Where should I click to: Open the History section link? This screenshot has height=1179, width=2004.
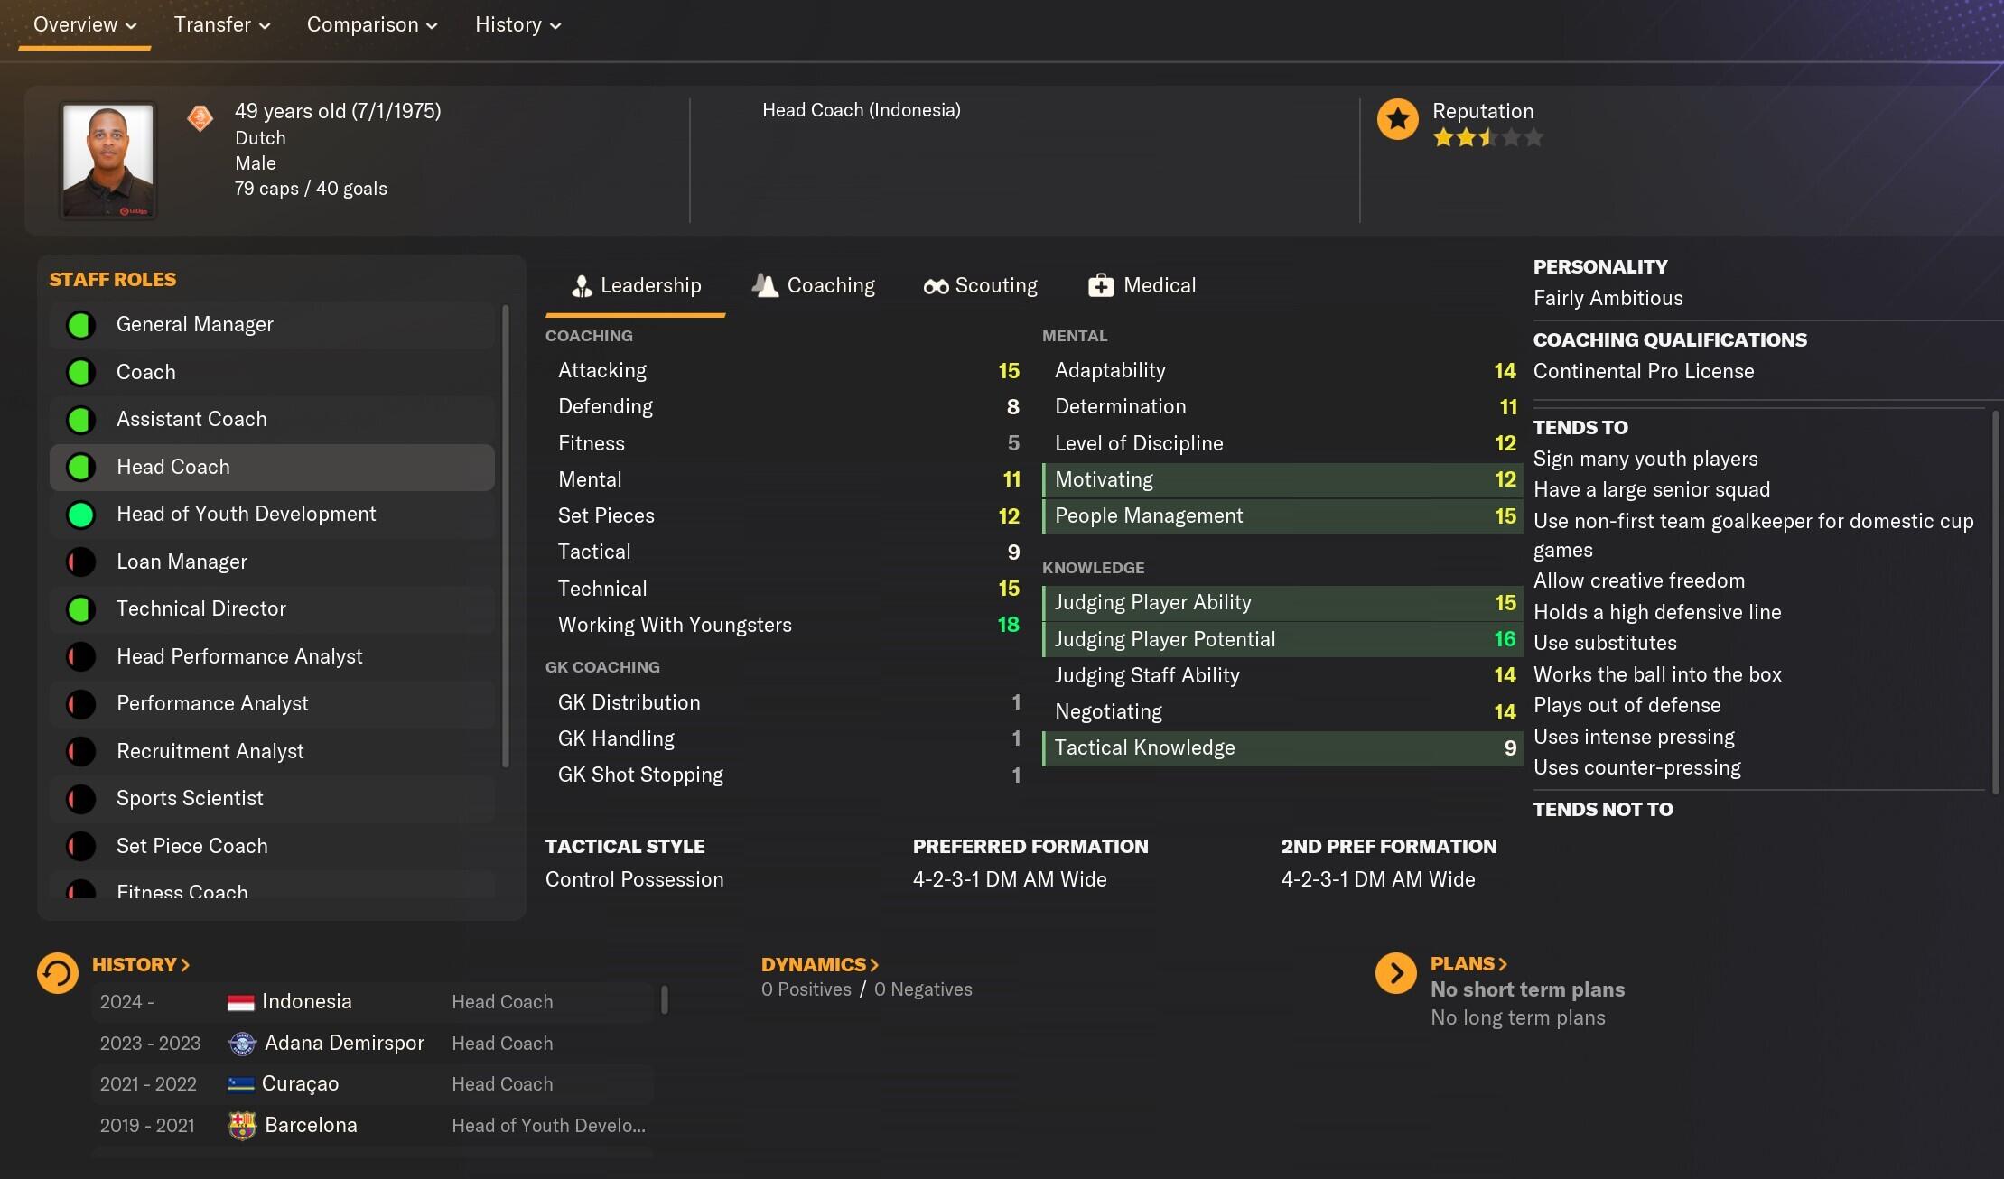coord(140,964)
